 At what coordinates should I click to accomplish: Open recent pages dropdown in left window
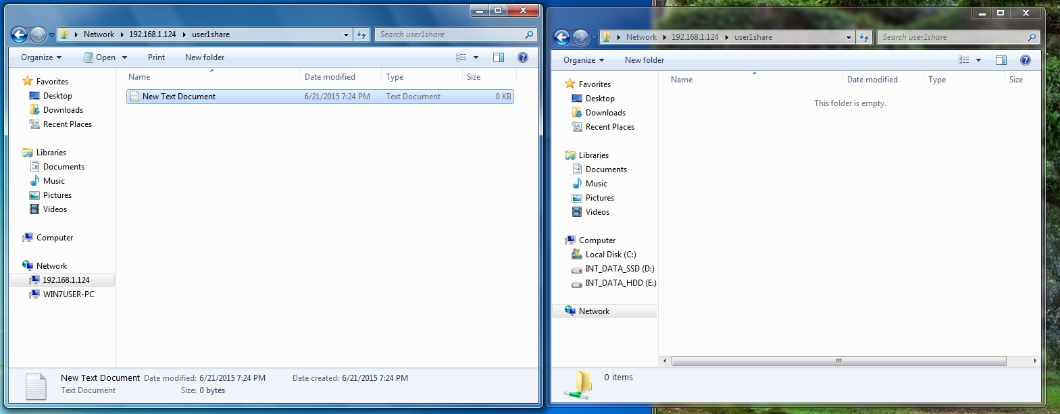[x=51, y=35]
